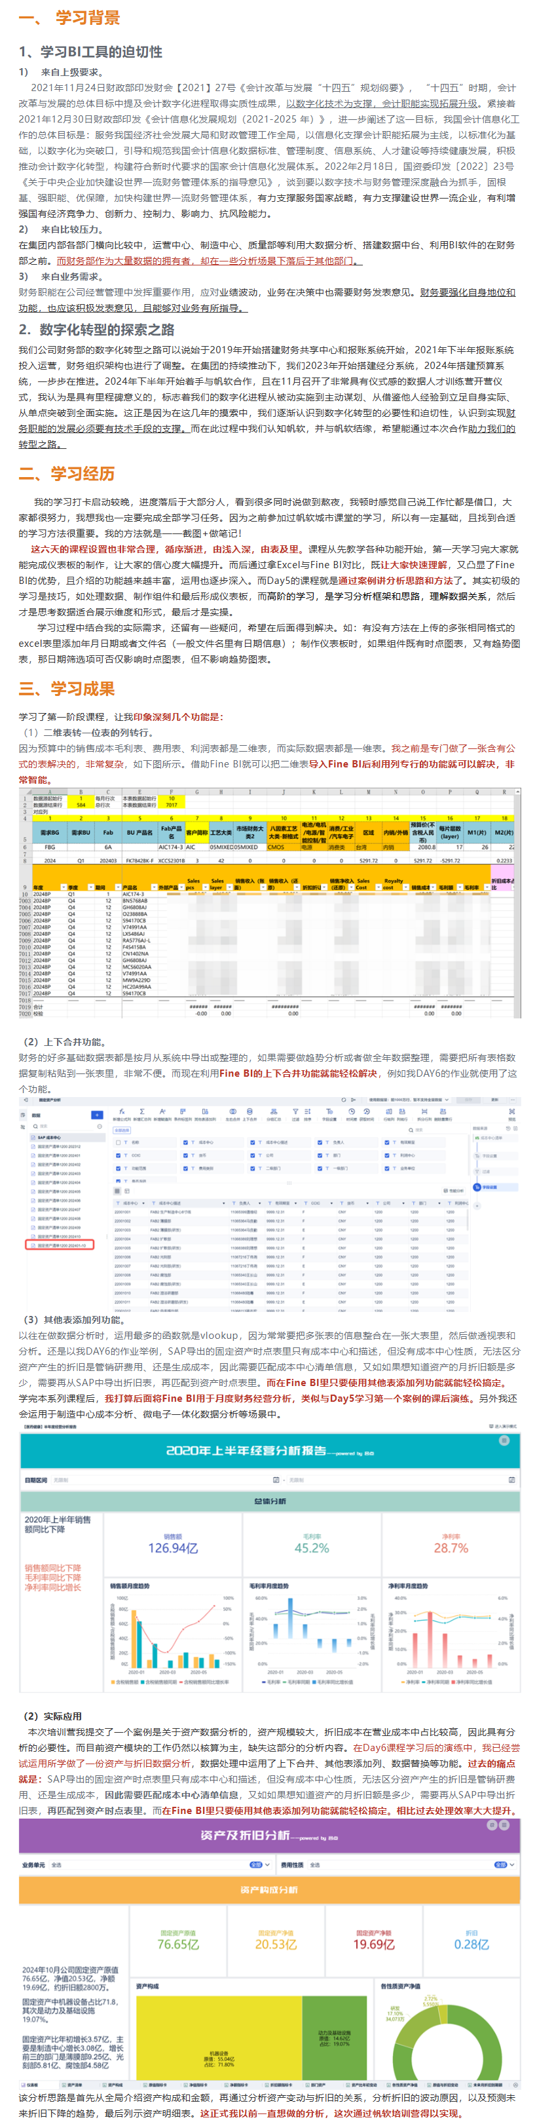Toggle the 公司 field checkbox
The height and width of the screenshot is (2122, 535).
[252, 1155]
